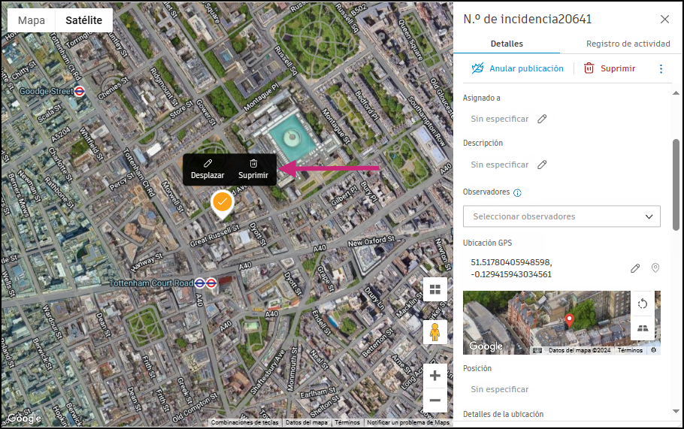
Task: Click mini map keyboard shortcuts icon
Action: [x=537, y=350]
